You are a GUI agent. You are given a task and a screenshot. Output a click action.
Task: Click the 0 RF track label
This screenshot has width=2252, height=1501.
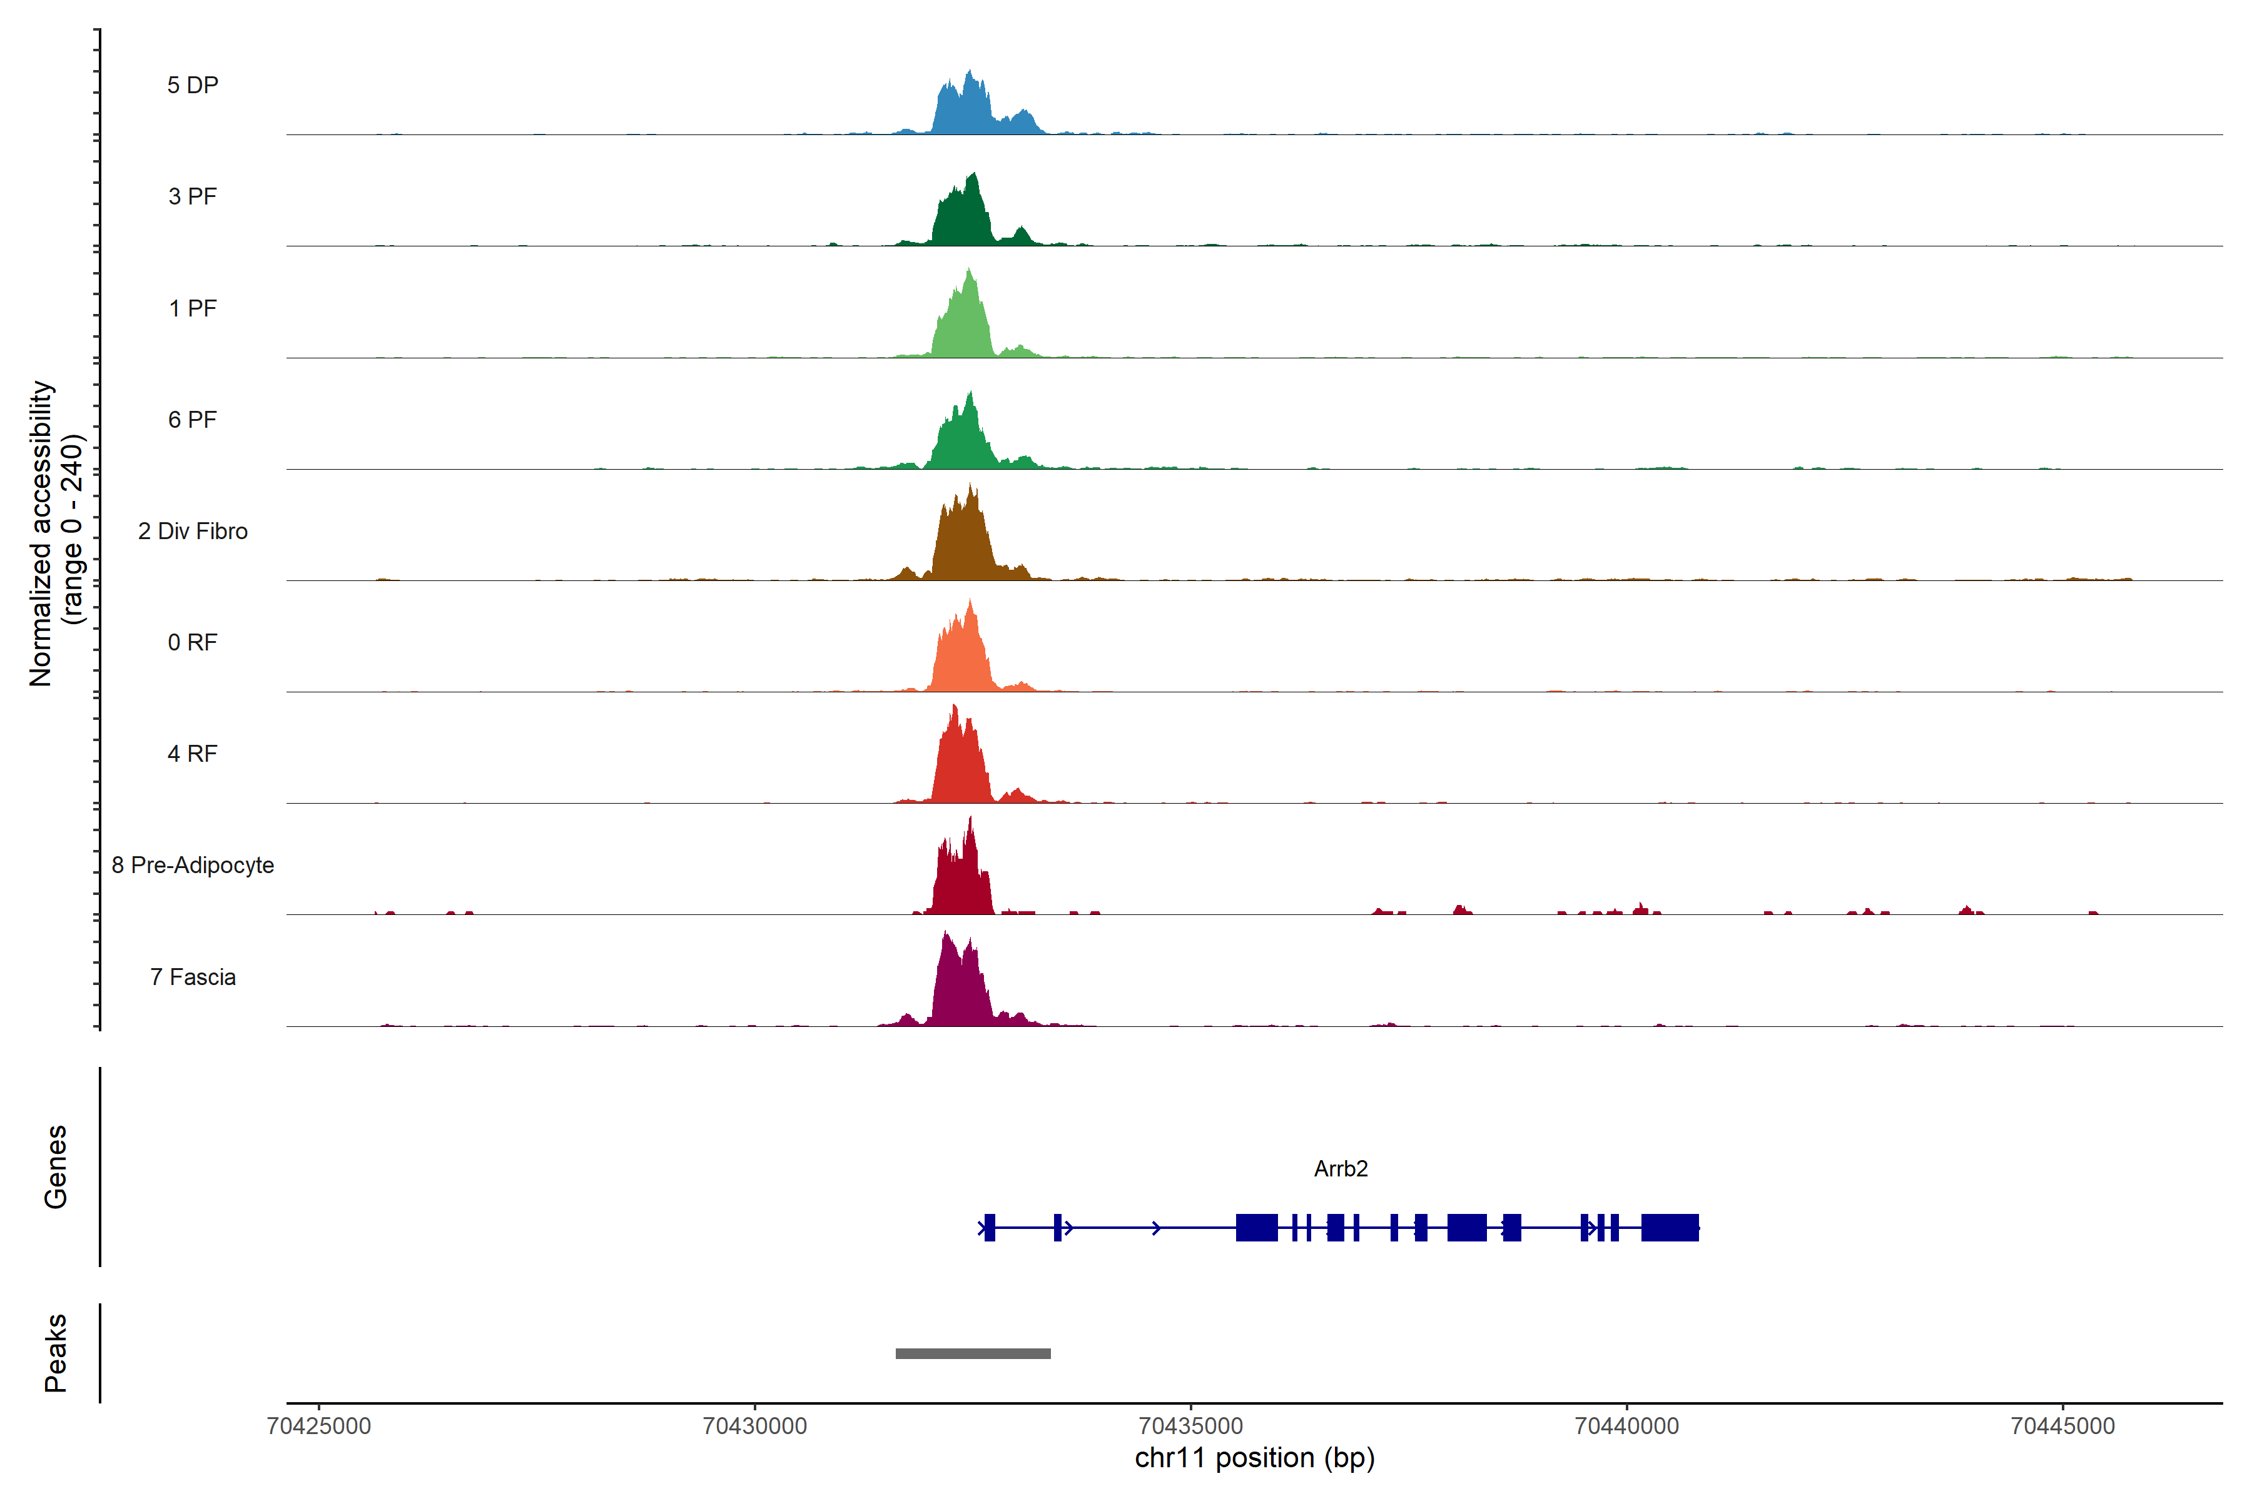pos(193,642)
